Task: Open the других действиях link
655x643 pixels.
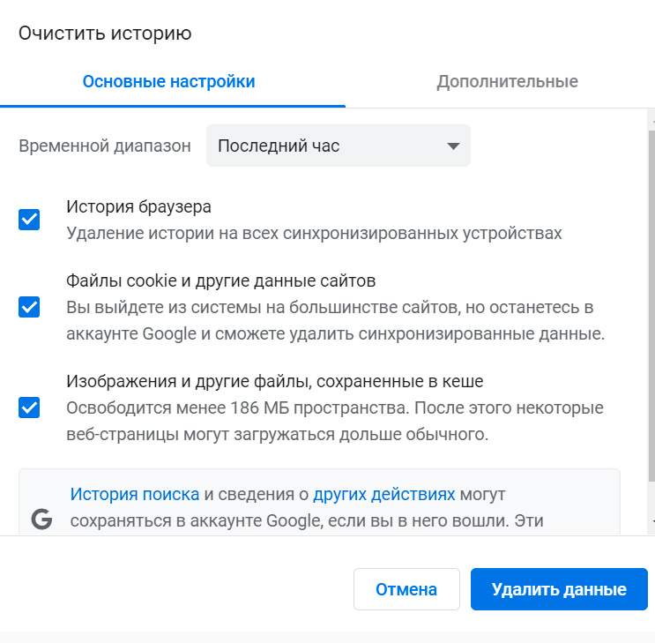Action: point(384,494)
